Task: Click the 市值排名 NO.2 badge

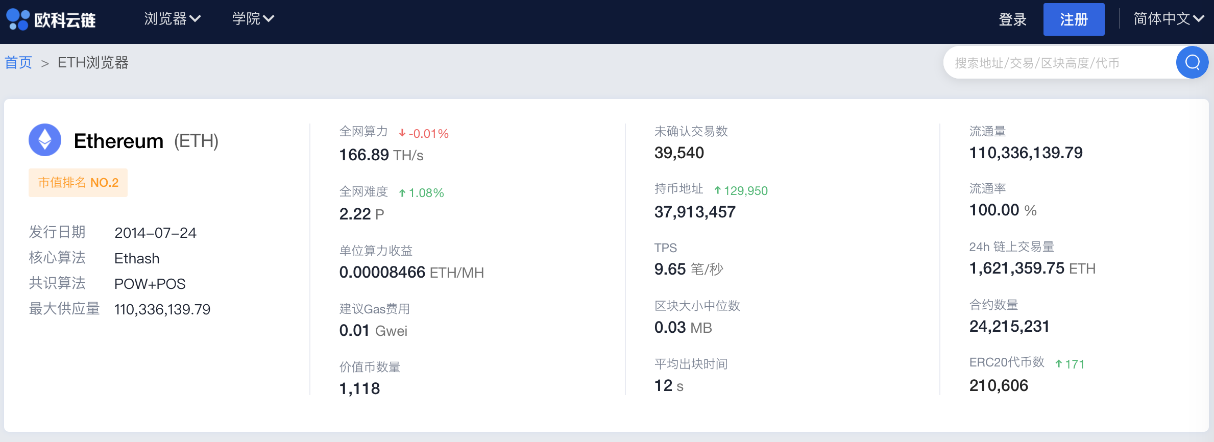Action: click(x=78, y=183)
